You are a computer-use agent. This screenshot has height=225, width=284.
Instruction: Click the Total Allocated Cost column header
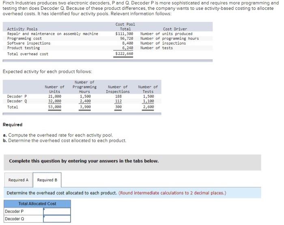coord(37,203)
